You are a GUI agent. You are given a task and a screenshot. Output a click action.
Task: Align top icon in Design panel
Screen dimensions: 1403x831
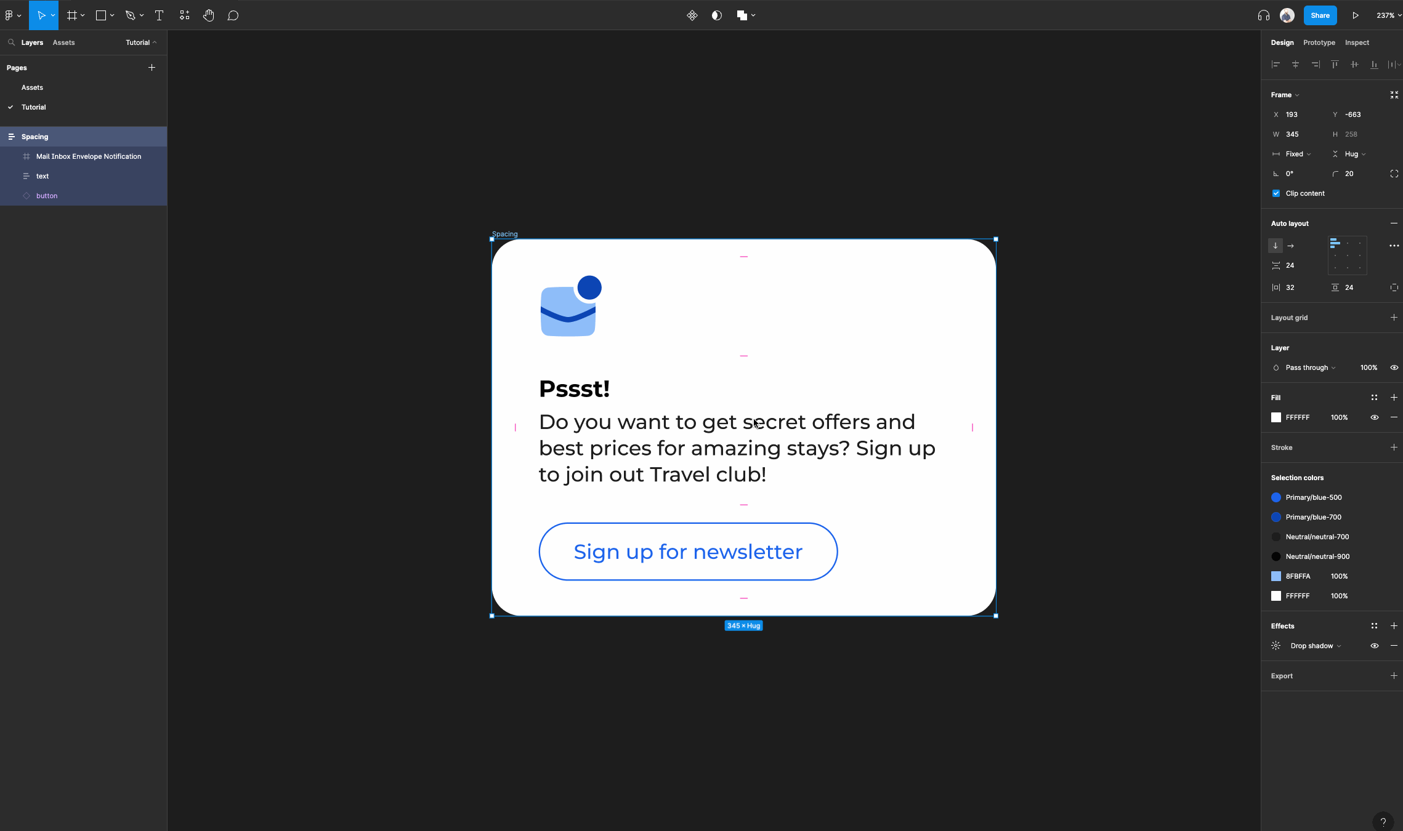pos(1335,65)
